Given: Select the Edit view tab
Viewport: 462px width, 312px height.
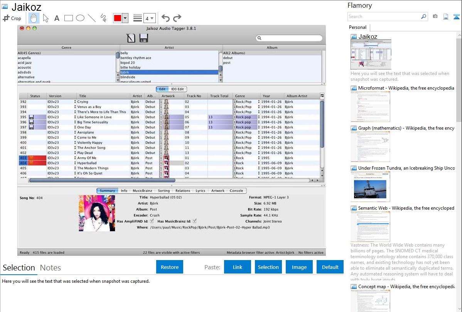Looking at the screenshot, I should [162, 89].
